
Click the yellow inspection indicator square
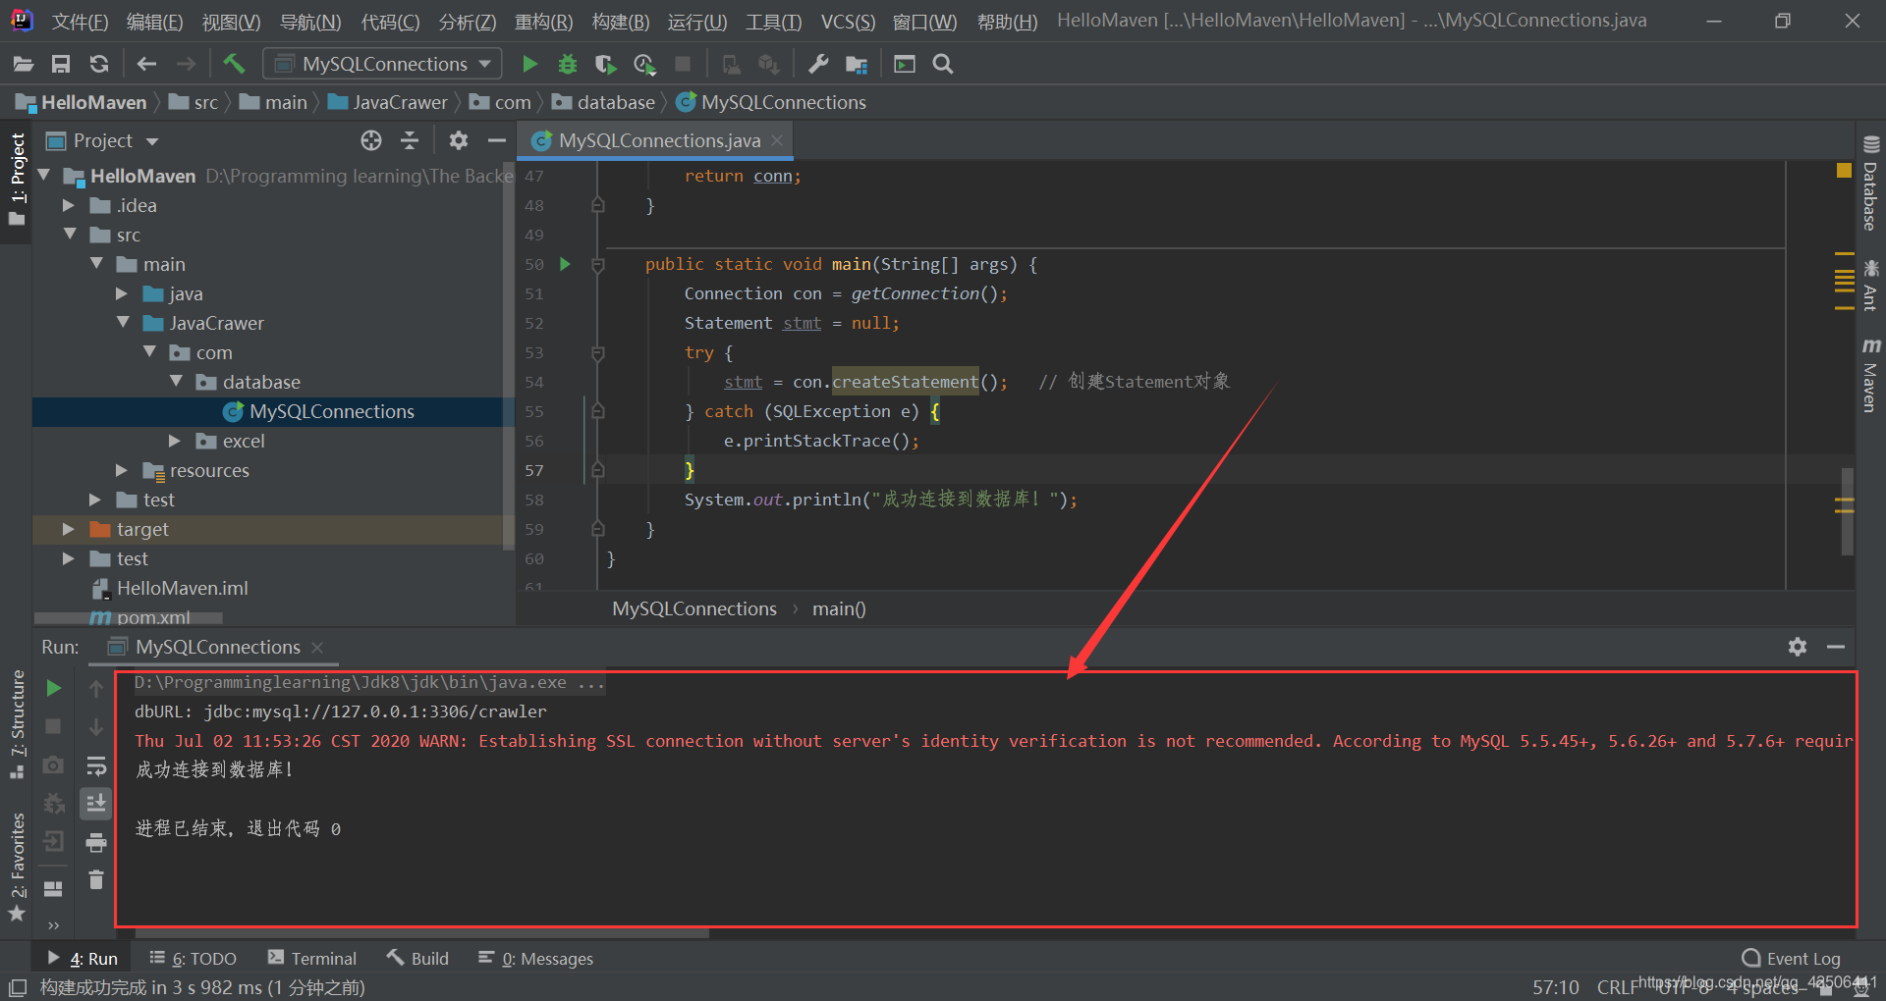point(1844,171)
